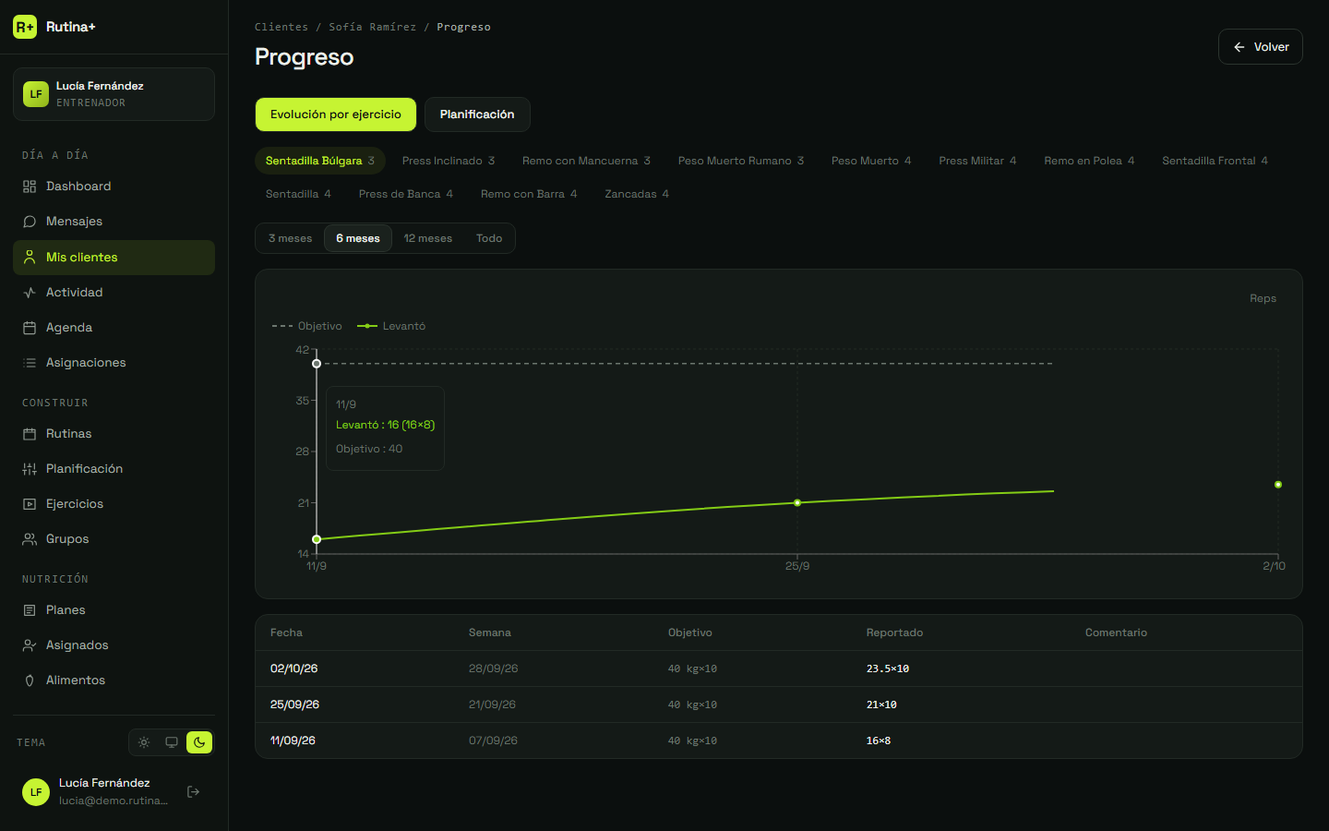The image size is (1329, 831).
Task: Go back with the Volver button
Action: point(1261,47)
